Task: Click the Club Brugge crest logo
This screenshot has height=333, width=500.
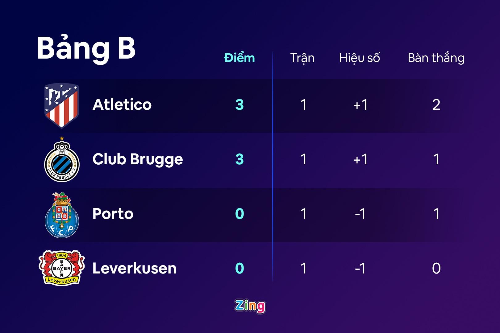Action: click(x=62, y=161)
